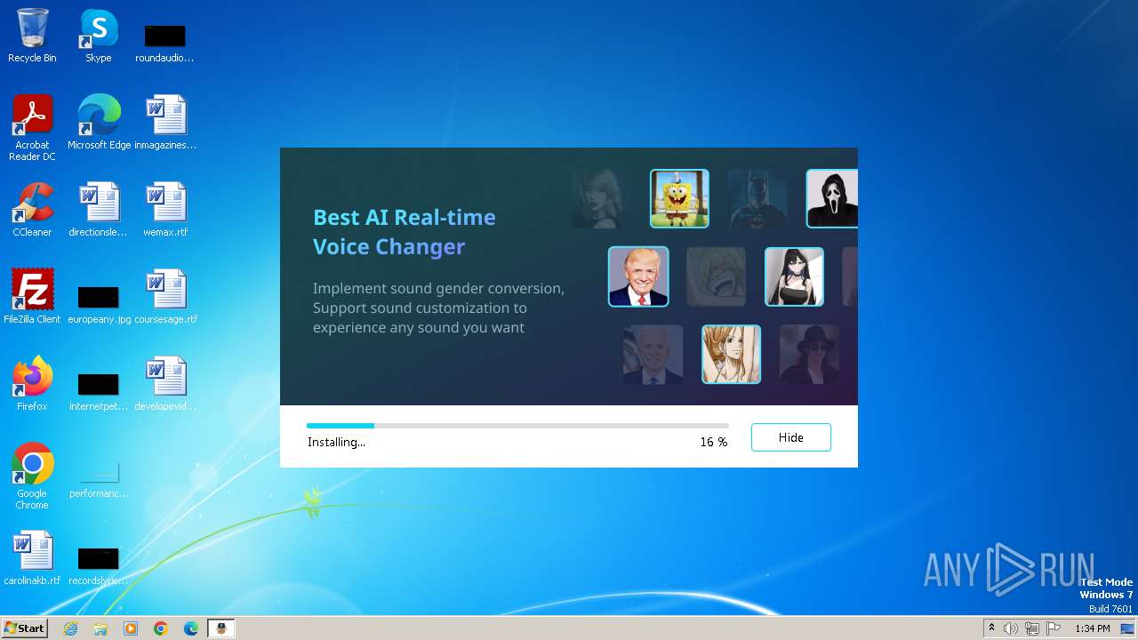Open wemax.rtf document icon
This screenshot has height=640, width=1138.
pyautogui.click(x=165, y=209)
